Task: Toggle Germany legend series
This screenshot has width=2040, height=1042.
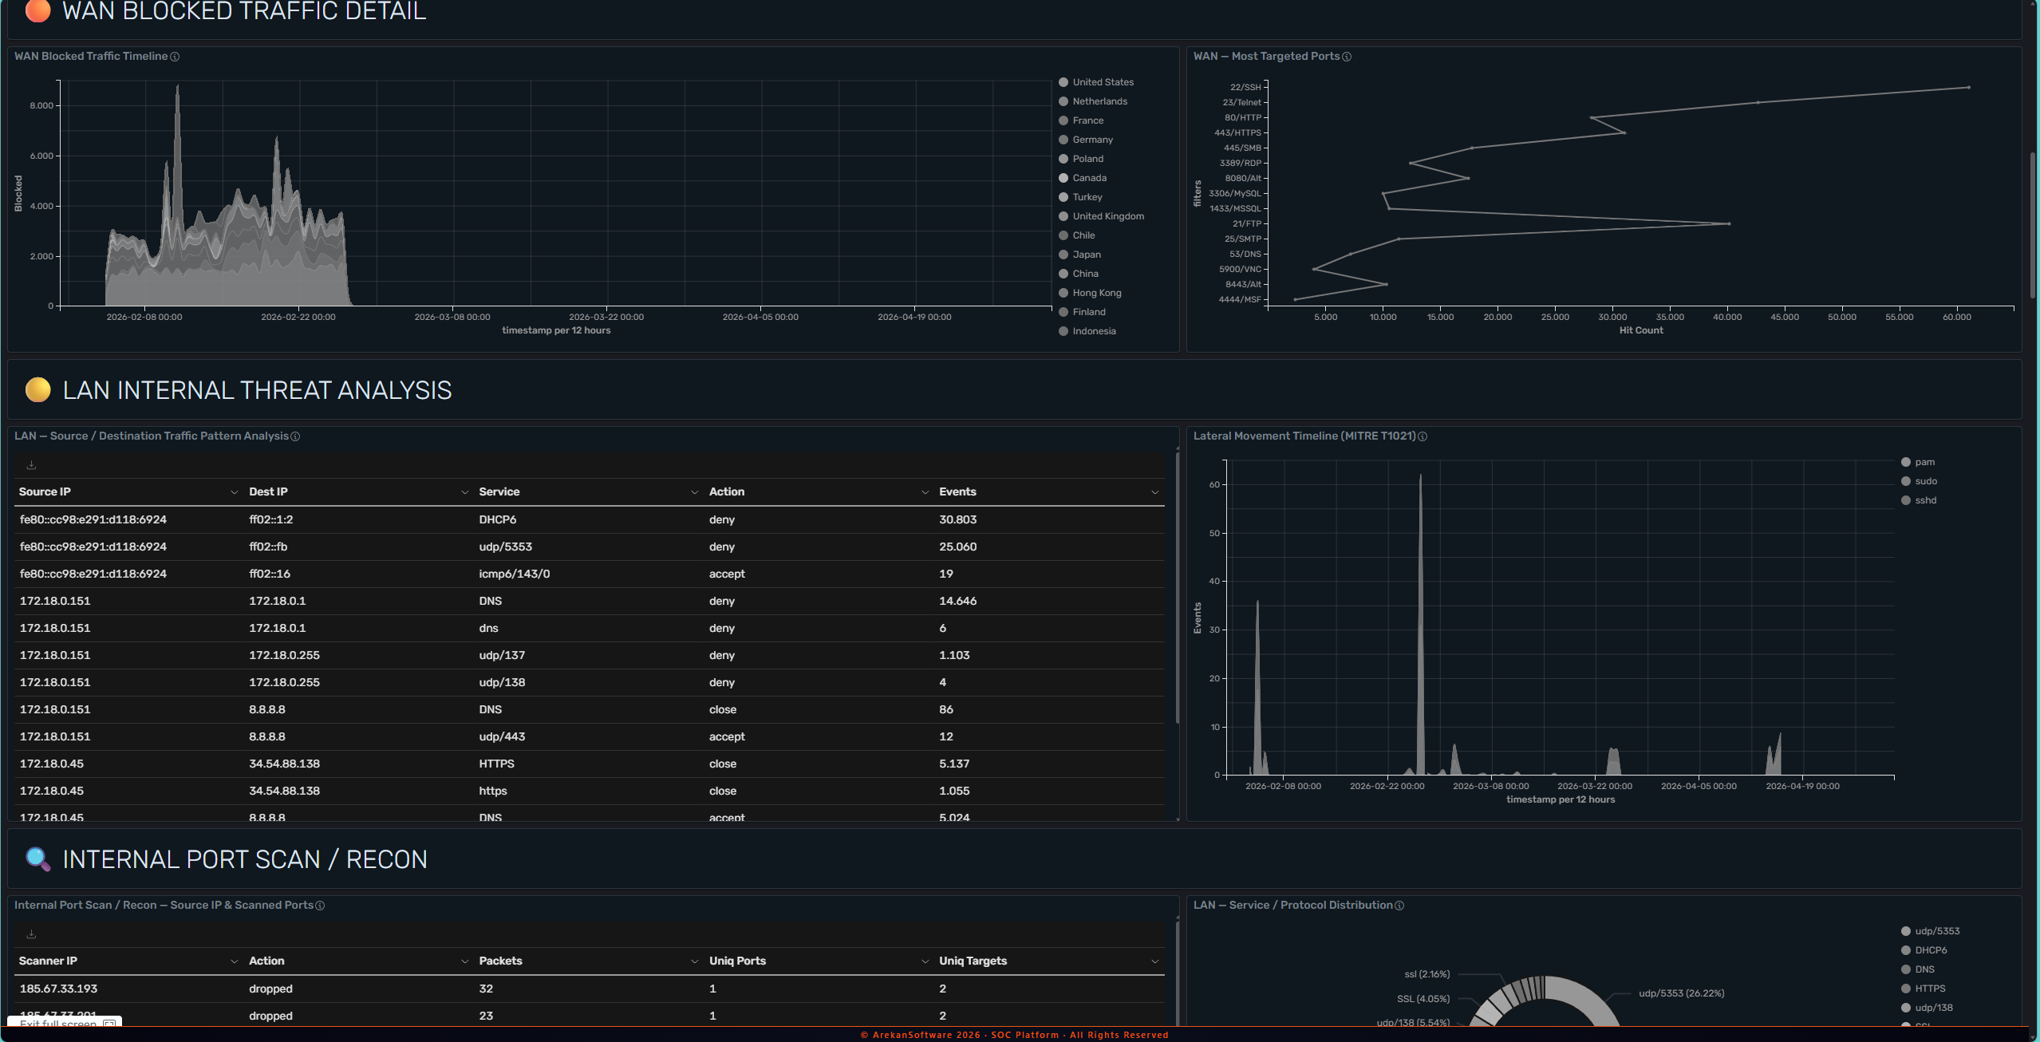Action: (x=1086, y=140)
